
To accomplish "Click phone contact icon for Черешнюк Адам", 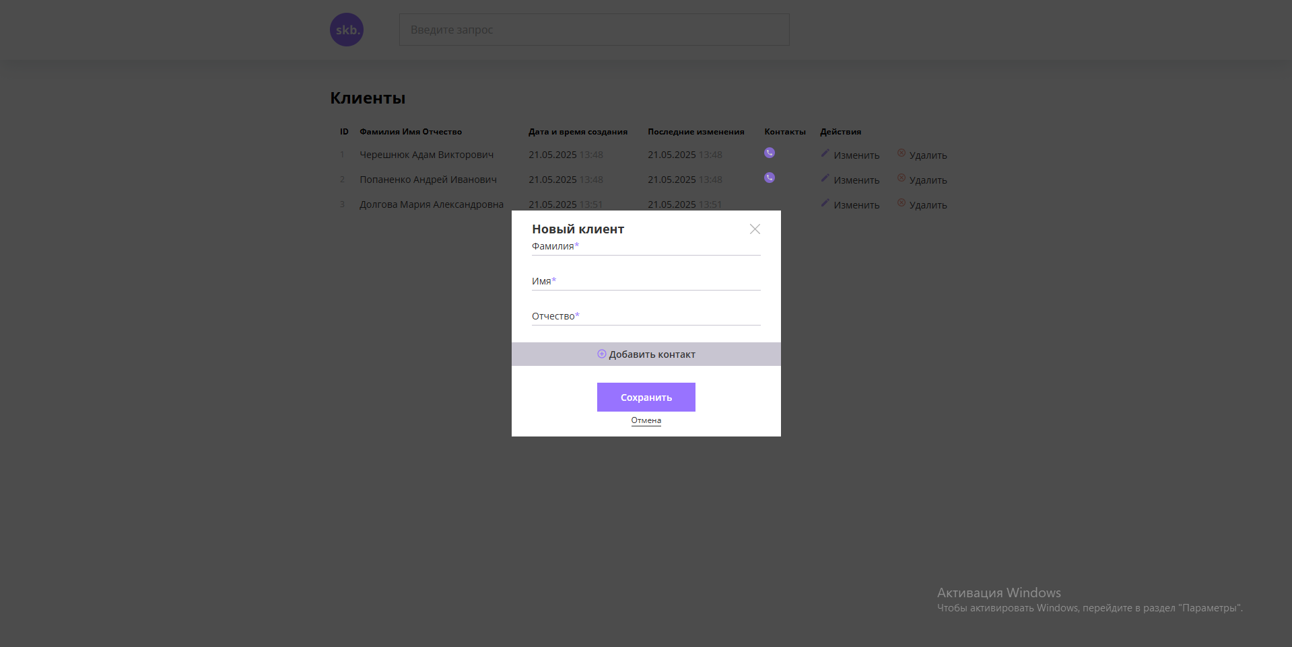I will tap(770, 153).
